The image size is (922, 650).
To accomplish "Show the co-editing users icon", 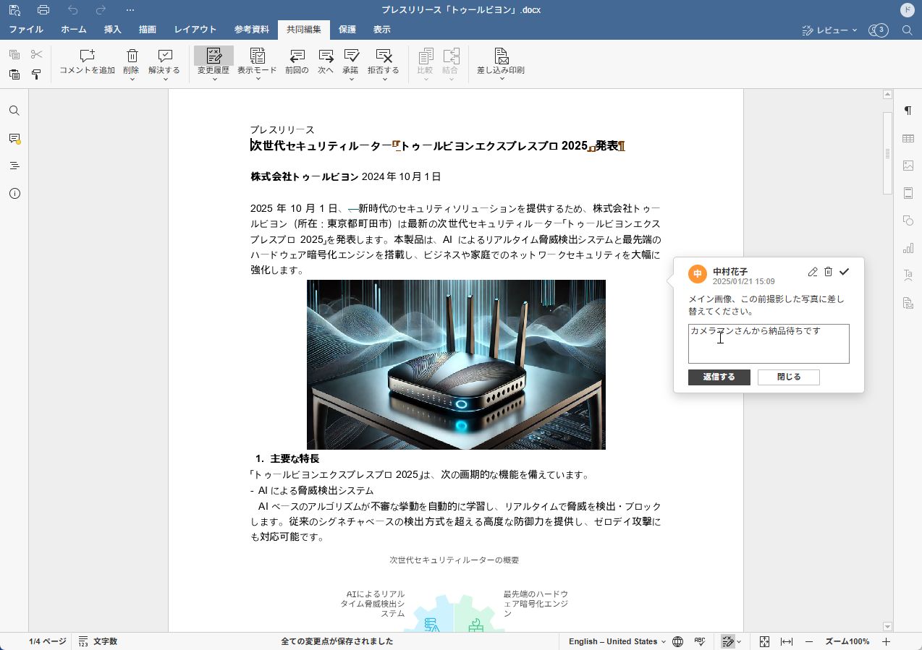I will (878, 30).
